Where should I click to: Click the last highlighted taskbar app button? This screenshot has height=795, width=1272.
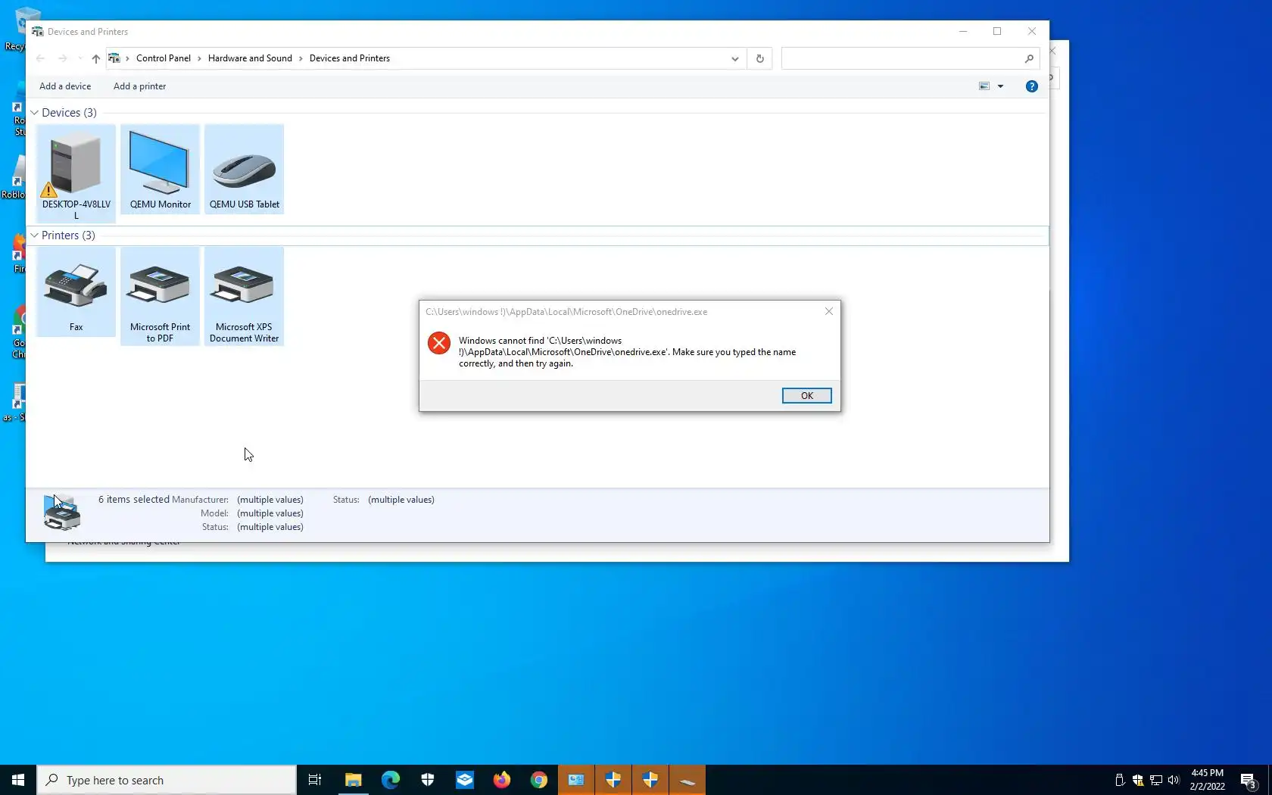(x=687, y=780)
